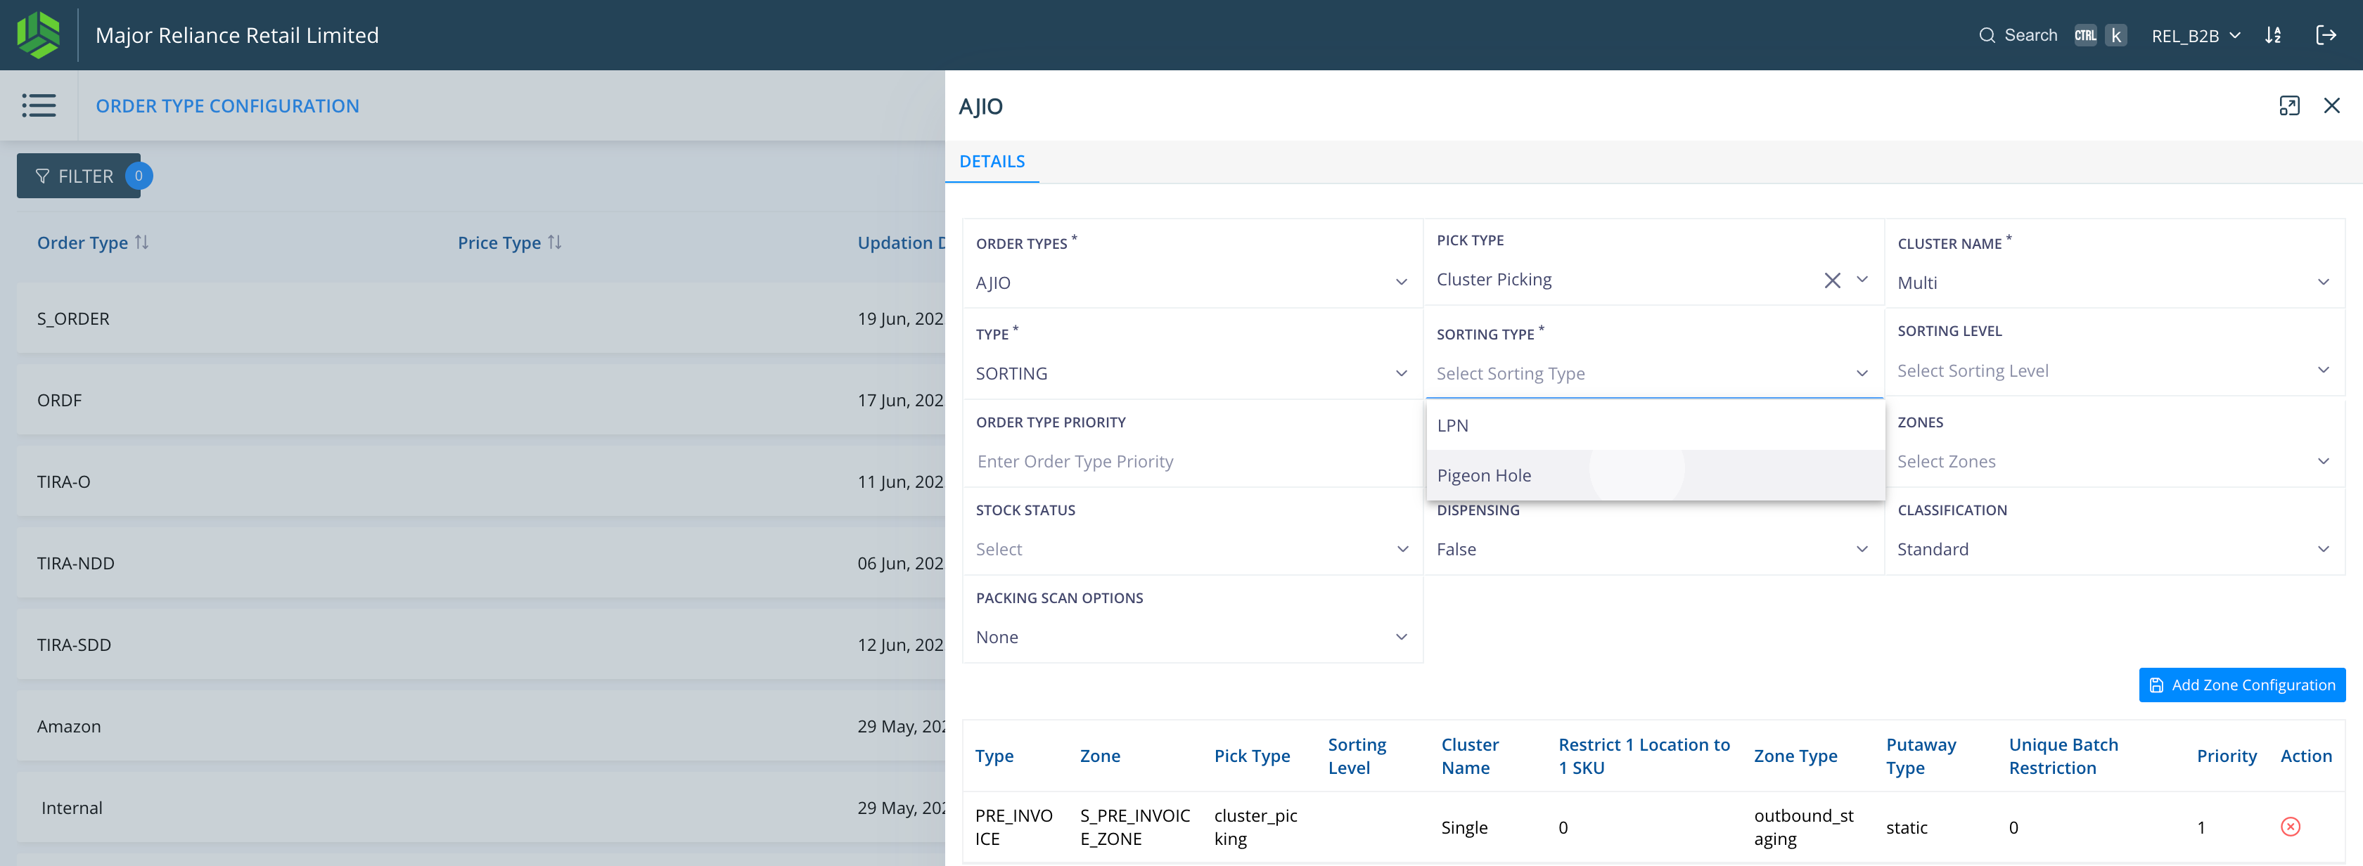Select the ORDF row
Image resolution: width=2363 pixels, height=866 pixels.
pyautogui.click(x=480, y=399)
